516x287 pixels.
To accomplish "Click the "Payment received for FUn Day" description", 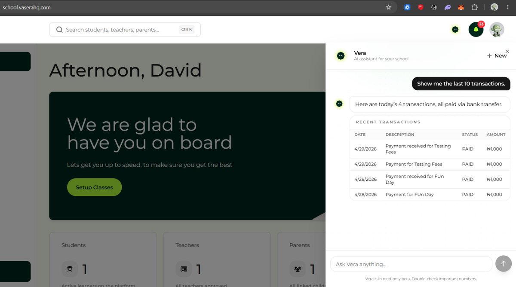I will click(x=415, y=179).
